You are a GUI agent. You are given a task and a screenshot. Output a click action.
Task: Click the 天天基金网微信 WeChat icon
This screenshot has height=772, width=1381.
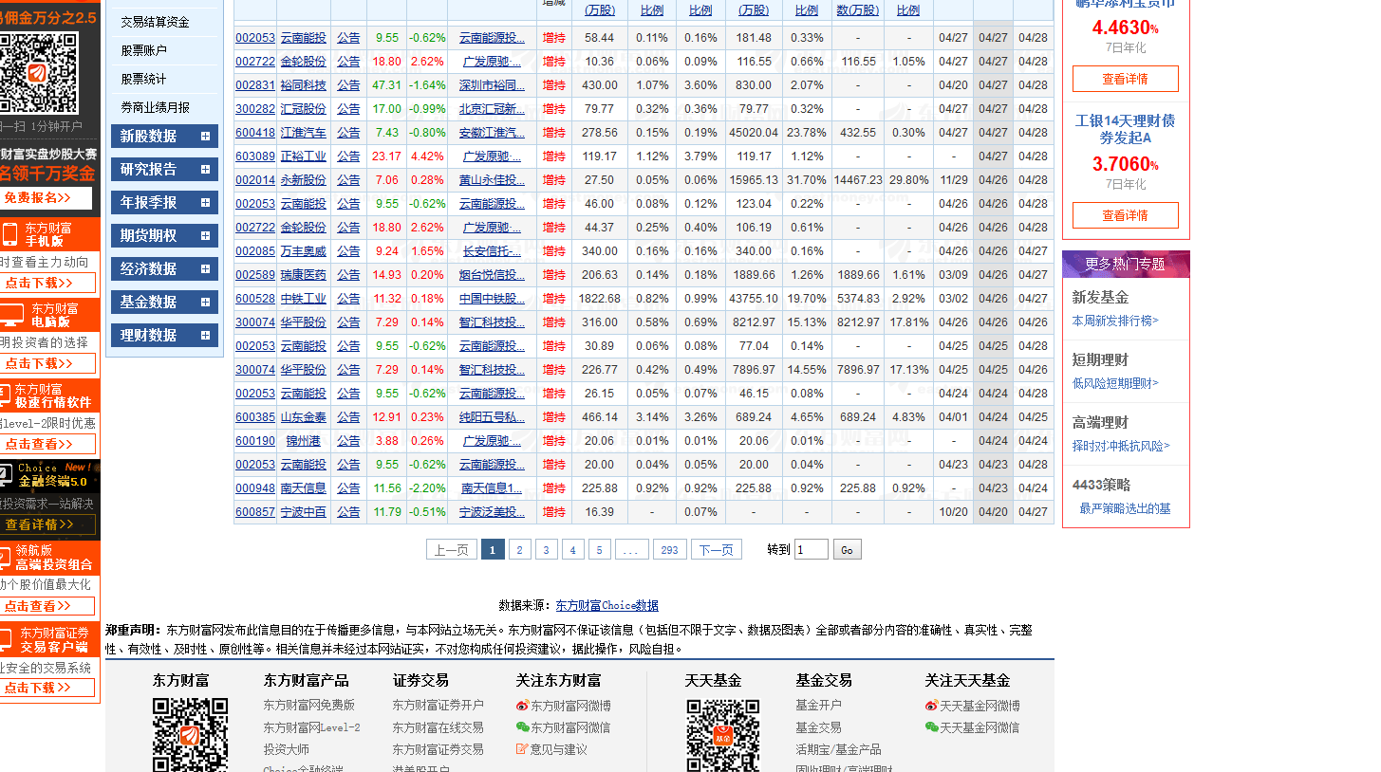tap(931, 727)
